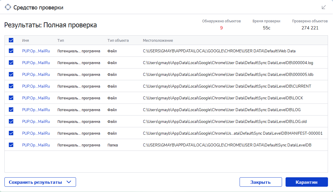The image size is (333, 192).
Task: Uncheck the LevelDB\LOG row checkbox
Action: pos(11,110)
